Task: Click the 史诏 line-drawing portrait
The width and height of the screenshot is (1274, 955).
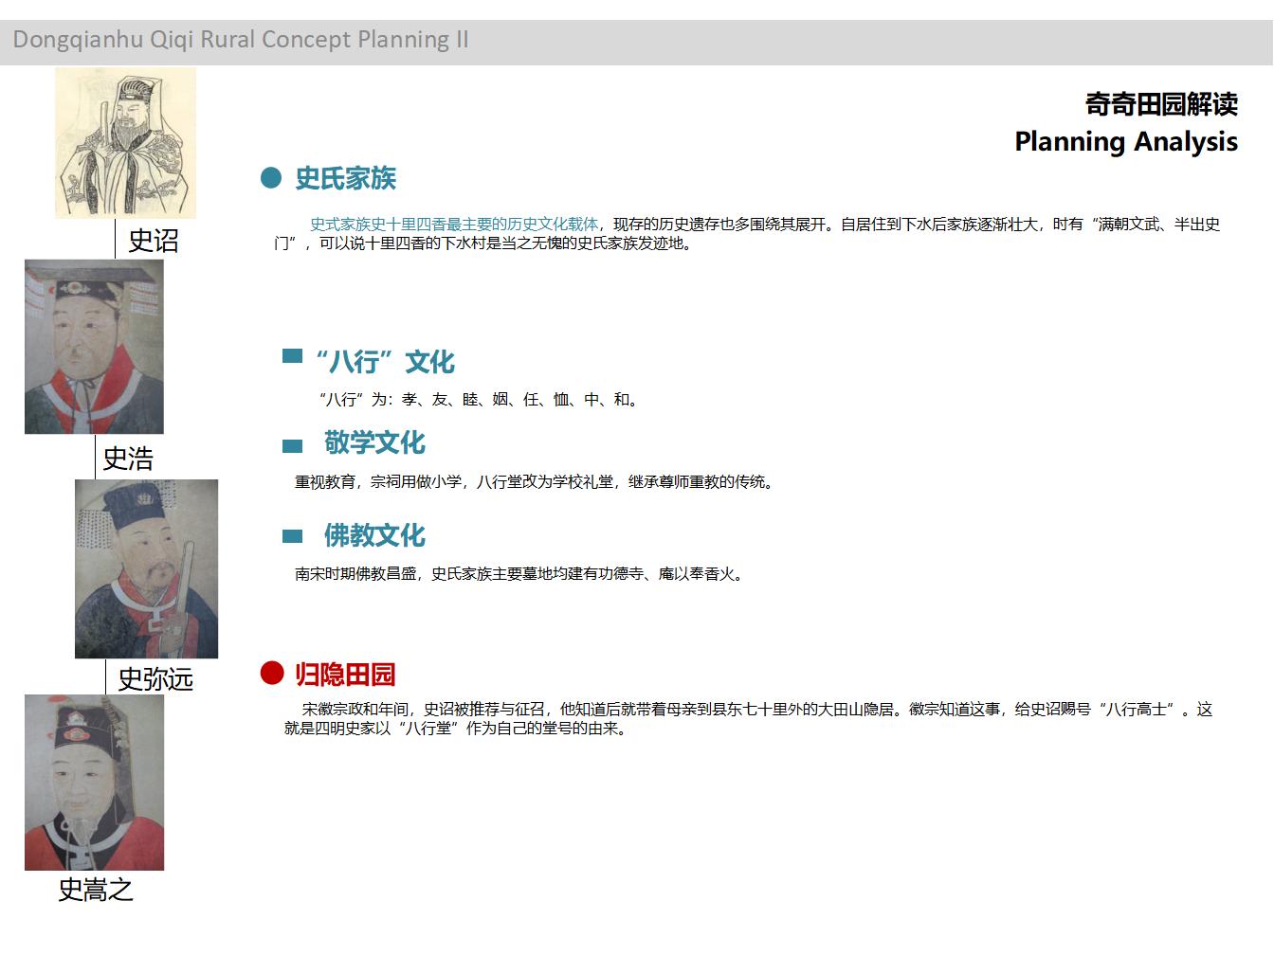Action: click(x=125, y=143)
